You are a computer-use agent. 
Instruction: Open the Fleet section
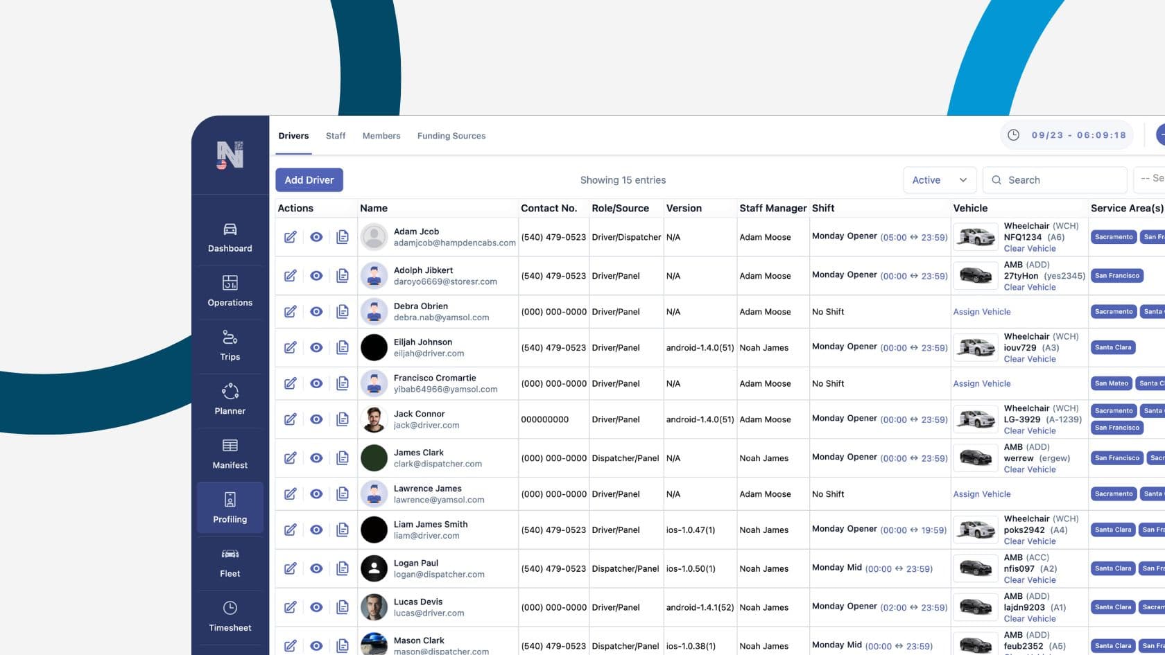tap(230, 562)
